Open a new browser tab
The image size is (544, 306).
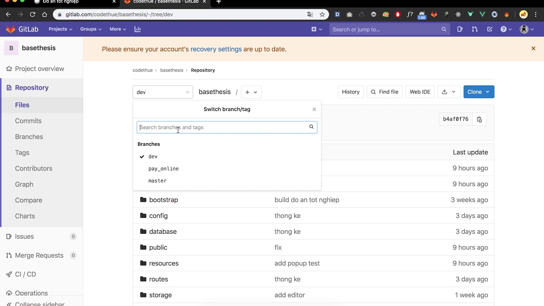pyautogui.click(x=218, y=2)
